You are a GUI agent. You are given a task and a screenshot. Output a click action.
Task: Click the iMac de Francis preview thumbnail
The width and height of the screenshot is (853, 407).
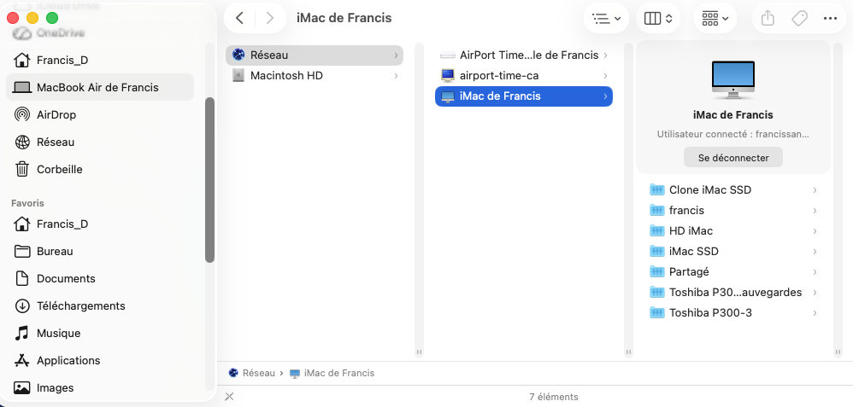(x=733, y=80)
